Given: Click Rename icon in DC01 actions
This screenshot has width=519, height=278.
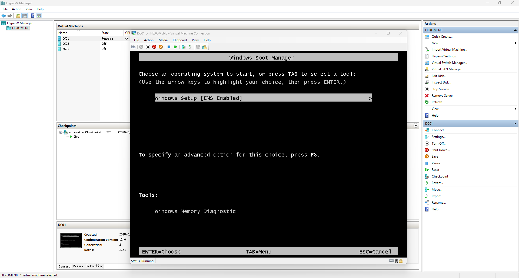Looking at the screenshot, I should 427,203.
